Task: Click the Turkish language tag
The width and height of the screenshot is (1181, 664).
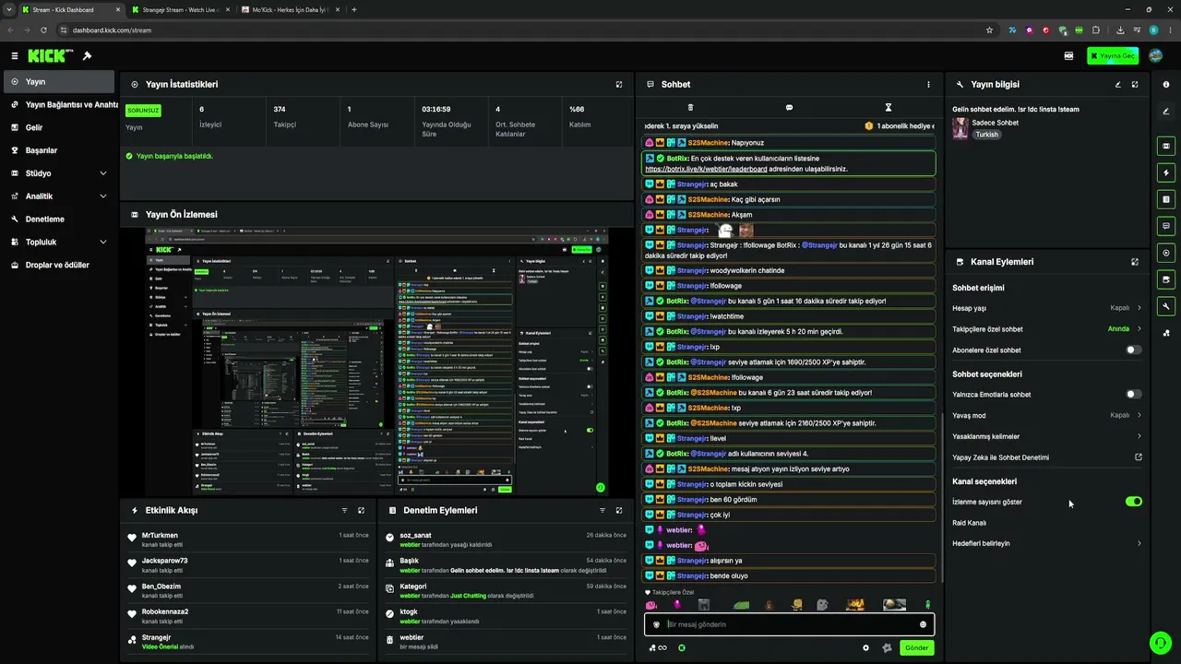Action: coord(987,135)
